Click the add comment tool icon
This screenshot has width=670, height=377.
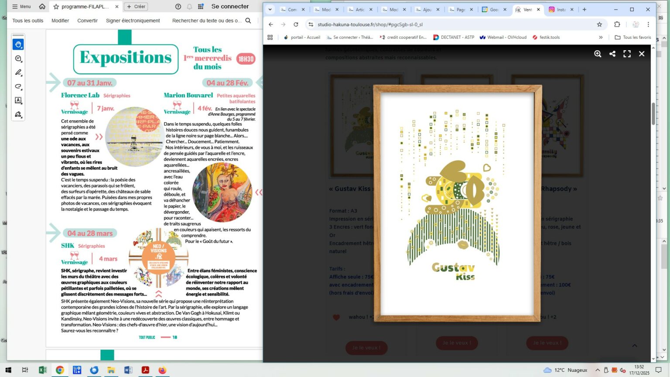pos(18,58)
